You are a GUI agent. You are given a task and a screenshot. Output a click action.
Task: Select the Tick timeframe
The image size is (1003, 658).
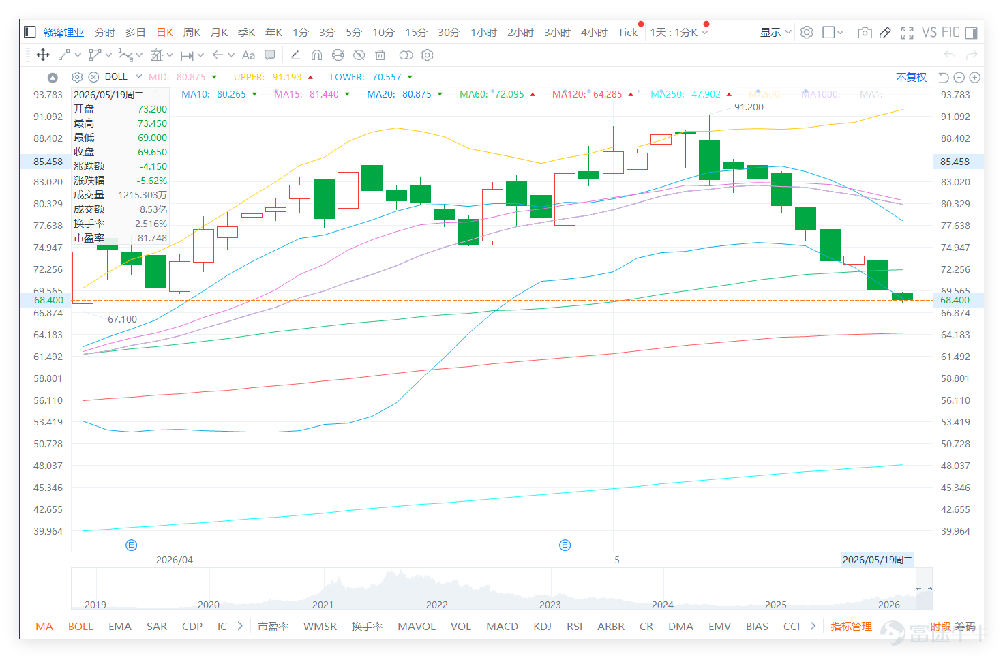(x=628, y=32)
